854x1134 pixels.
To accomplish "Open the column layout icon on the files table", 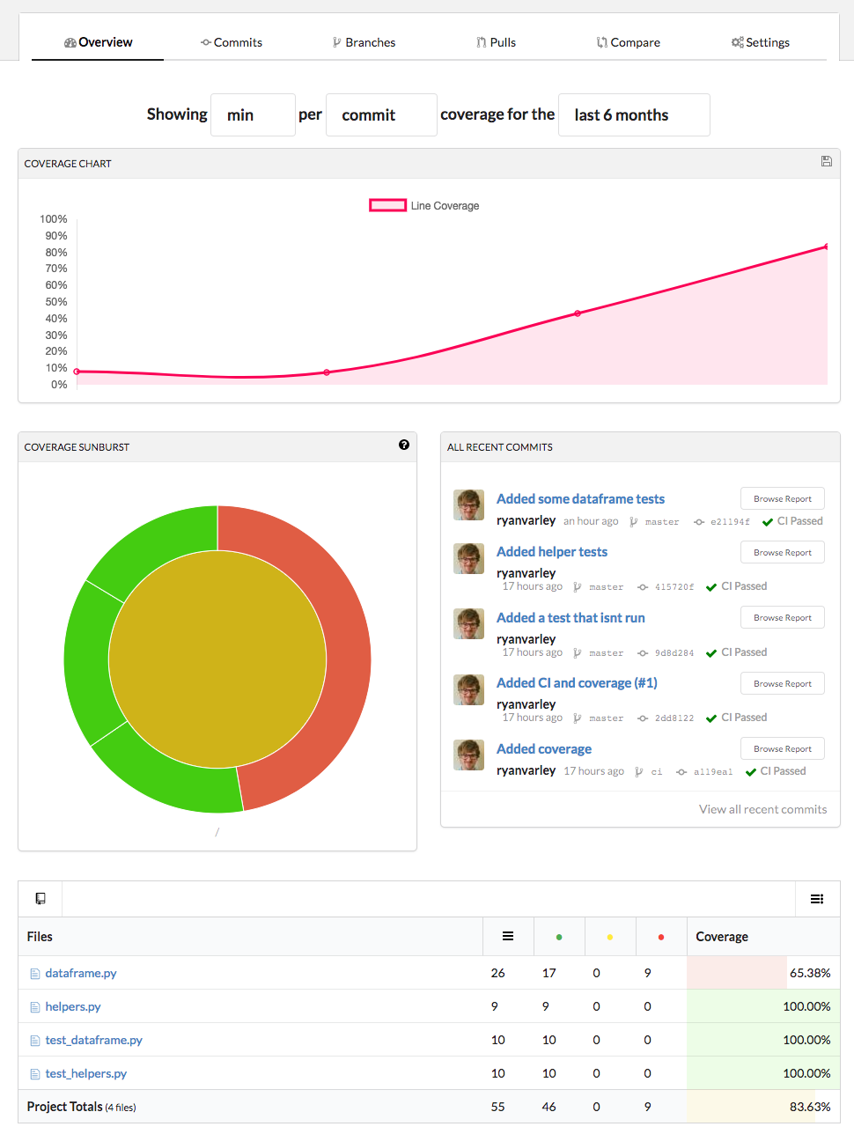I will coord(817,898).
